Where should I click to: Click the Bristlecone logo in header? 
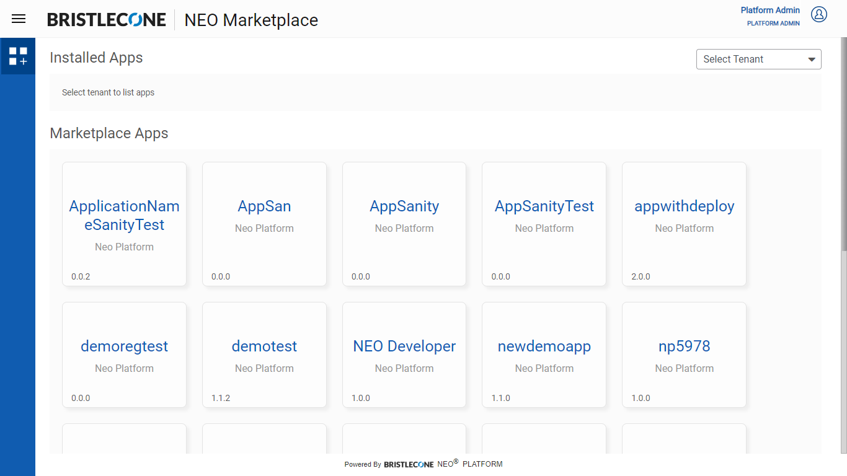tap(107, 20)
